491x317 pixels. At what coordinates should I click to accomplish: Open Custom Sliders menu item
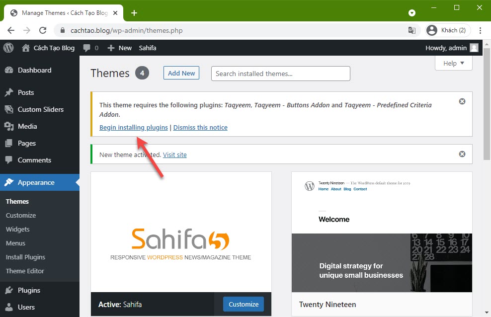pos(40,109)
